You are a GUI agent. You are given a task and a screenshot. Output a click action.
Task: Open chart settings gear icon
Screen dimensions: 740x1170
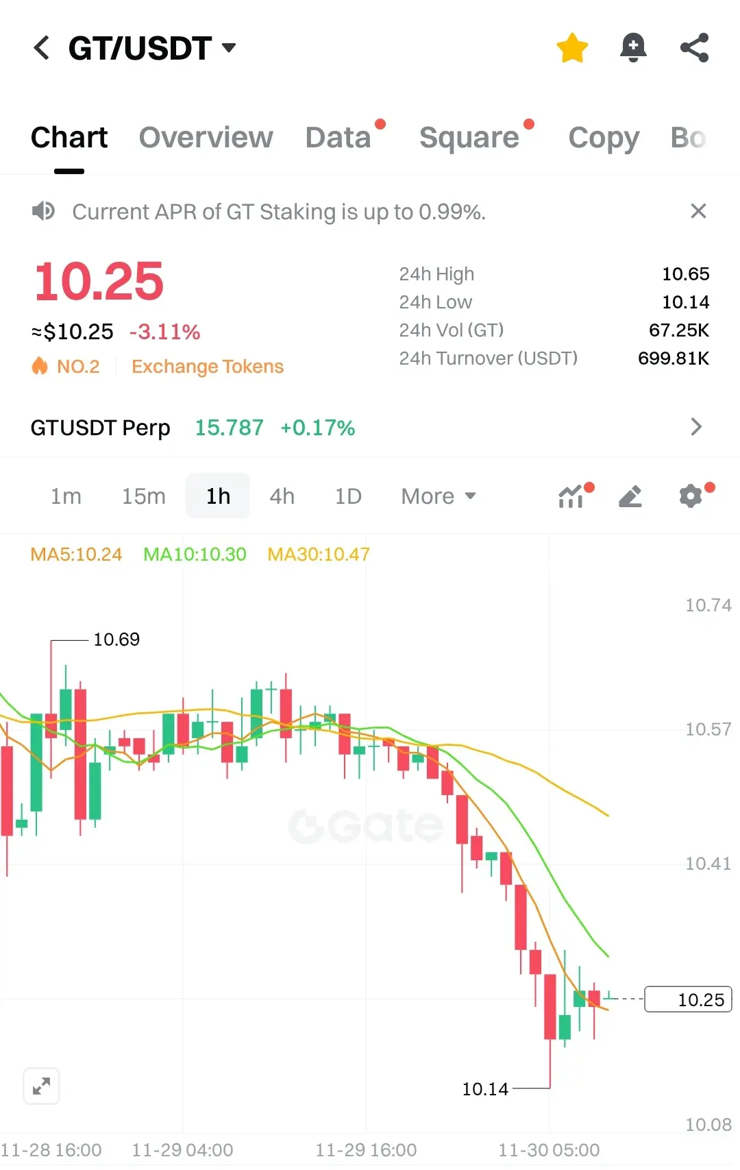pyautogui.click(x=691, y=496)
